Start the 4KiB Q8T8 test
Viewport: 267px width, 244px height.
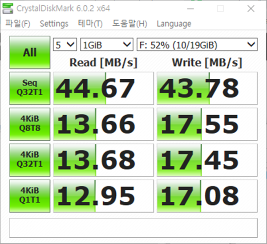point(30,124)
